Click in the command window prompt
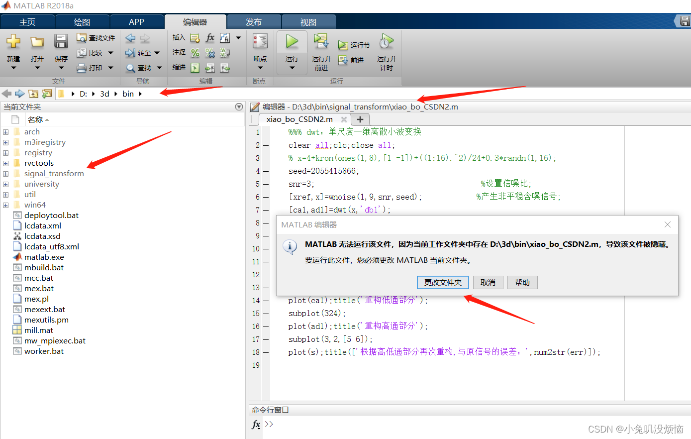 [x=269, y=424]
